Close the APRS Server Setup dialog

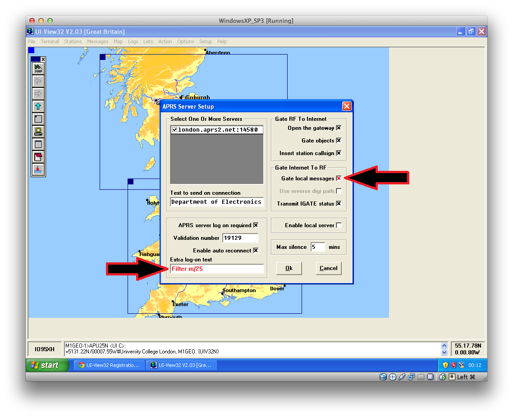click(x=347, y=106)
